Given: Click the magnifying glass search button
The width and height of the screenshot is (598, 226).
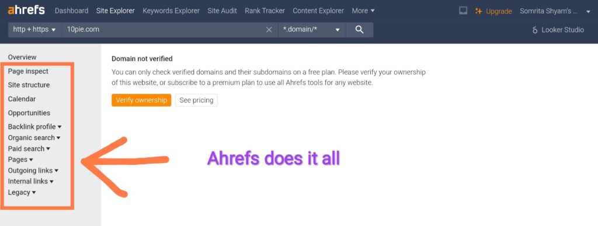Looking at the screenshot, I should point(359,30).
